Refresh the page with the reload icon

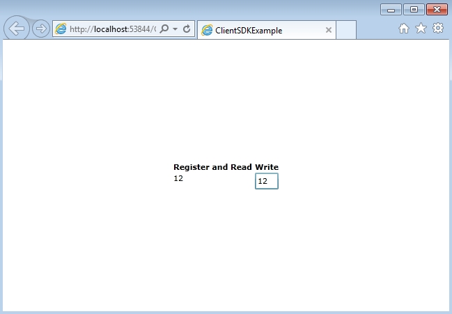click(x=187, y=29)
